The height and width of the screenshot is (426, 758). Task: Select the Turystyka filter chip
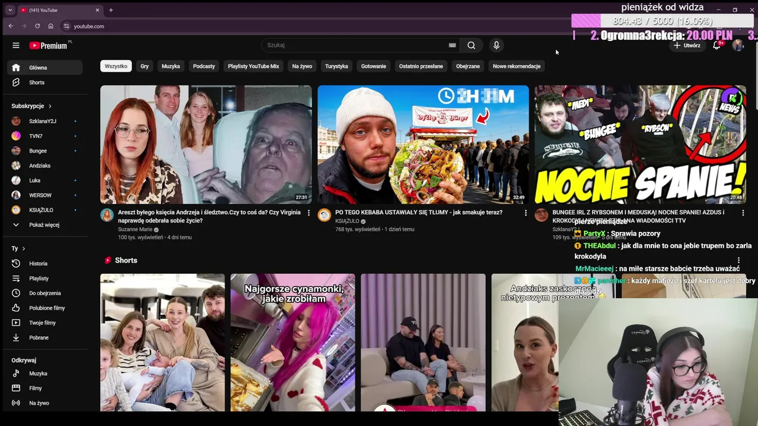point(336,66)
